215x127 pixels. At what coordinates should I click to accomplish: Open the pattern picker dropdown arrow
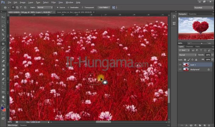[117, 7]
